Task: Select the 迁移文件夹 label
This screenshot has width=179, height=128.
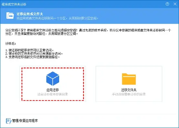Action: [129, 90]
